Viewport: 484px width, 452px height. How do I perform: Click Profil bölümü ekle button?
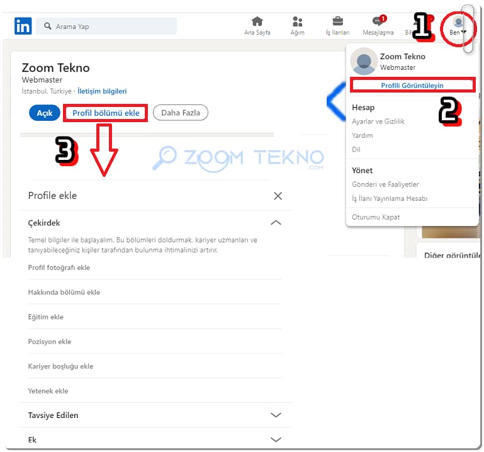[106, 113]
